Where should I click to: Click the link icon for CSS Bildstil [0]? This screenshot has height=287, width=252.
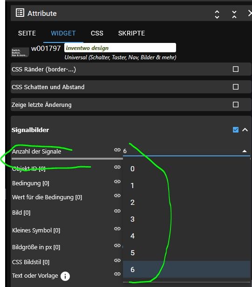(x=117, y=260)
